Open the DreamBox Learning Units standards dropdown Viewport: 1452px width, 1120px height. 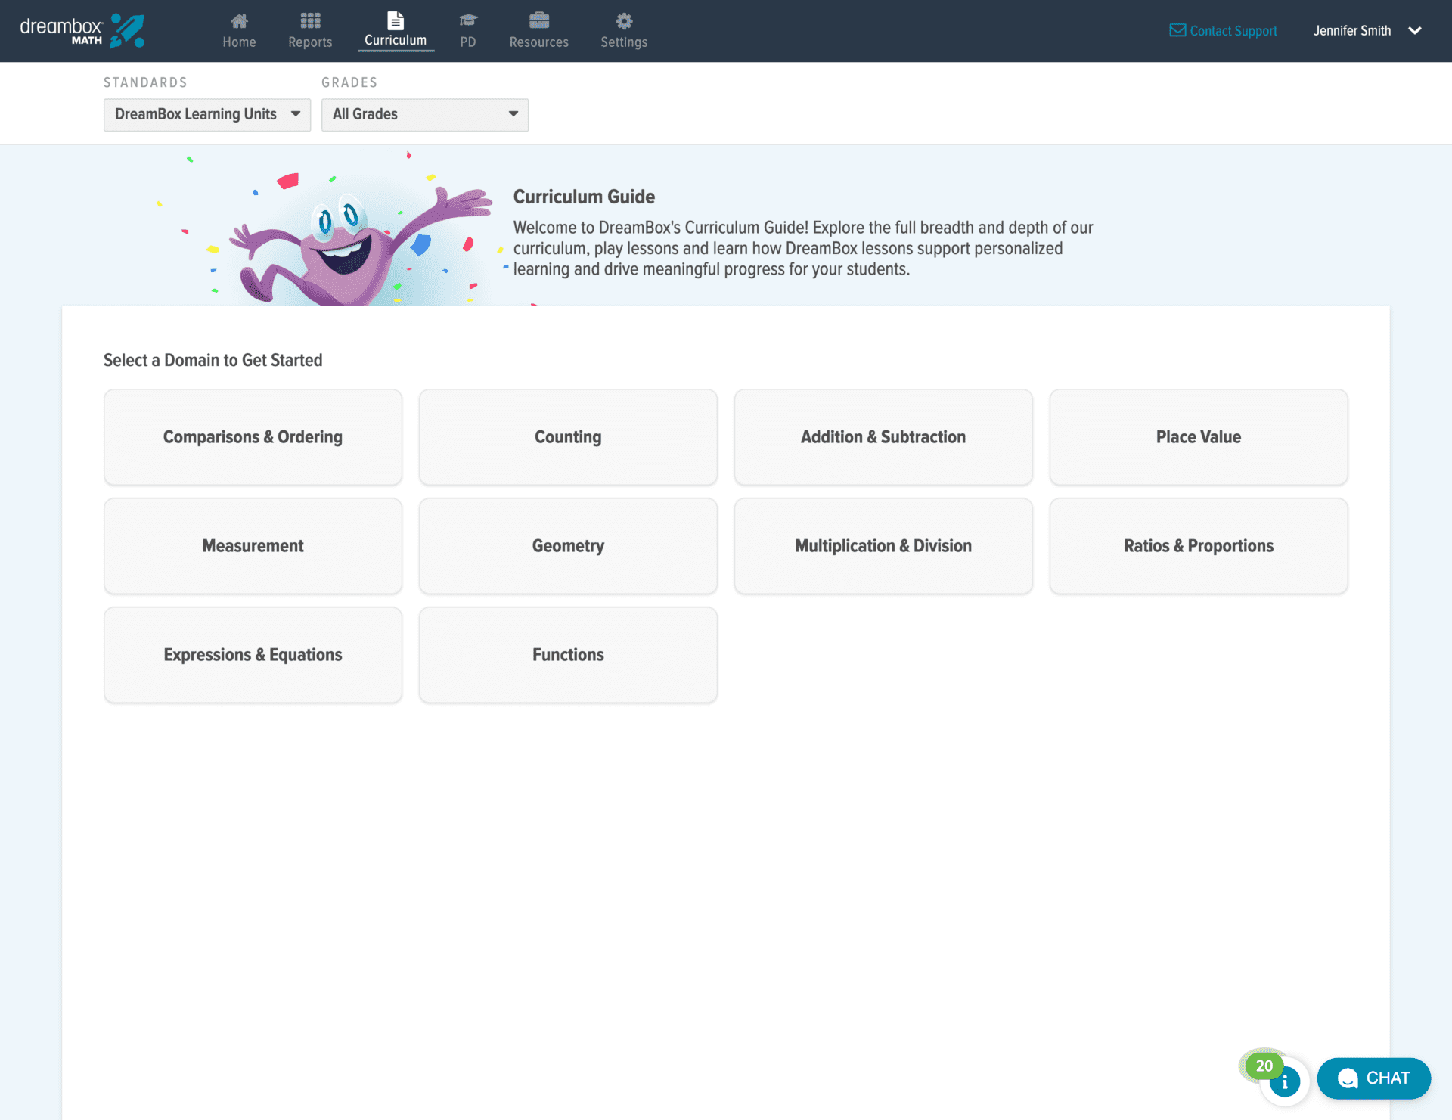point(206,114)
